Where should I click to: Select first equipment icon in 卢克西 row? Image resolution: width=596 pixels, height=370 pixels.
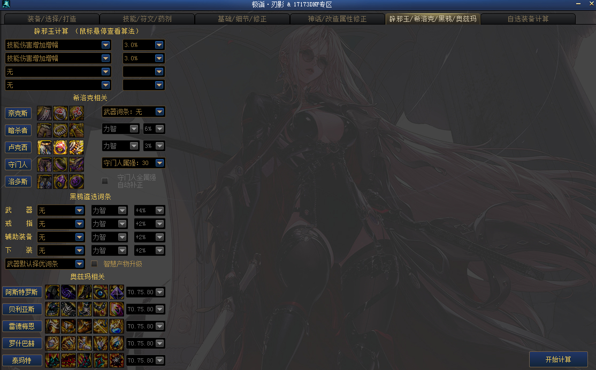(x=44, y=147)
